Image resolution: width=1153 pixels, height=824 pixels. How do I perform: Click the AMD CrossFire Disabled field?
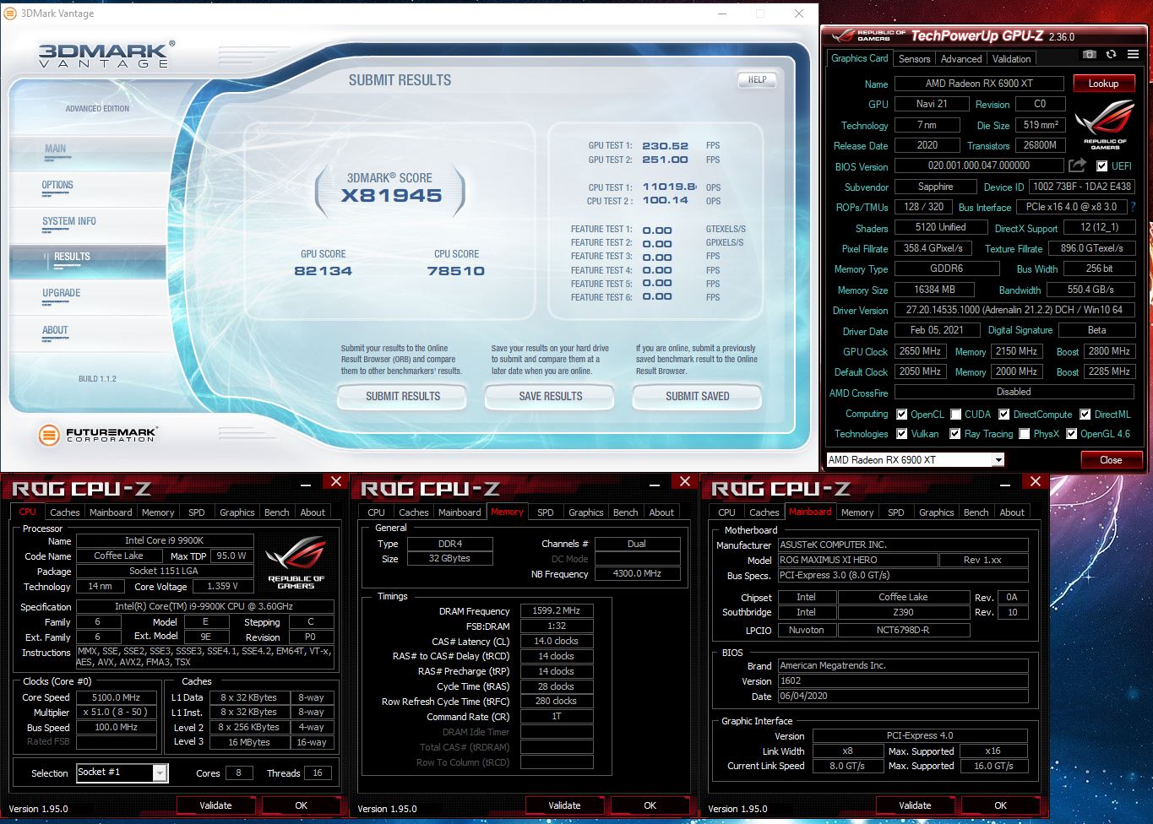[1014, 392]
